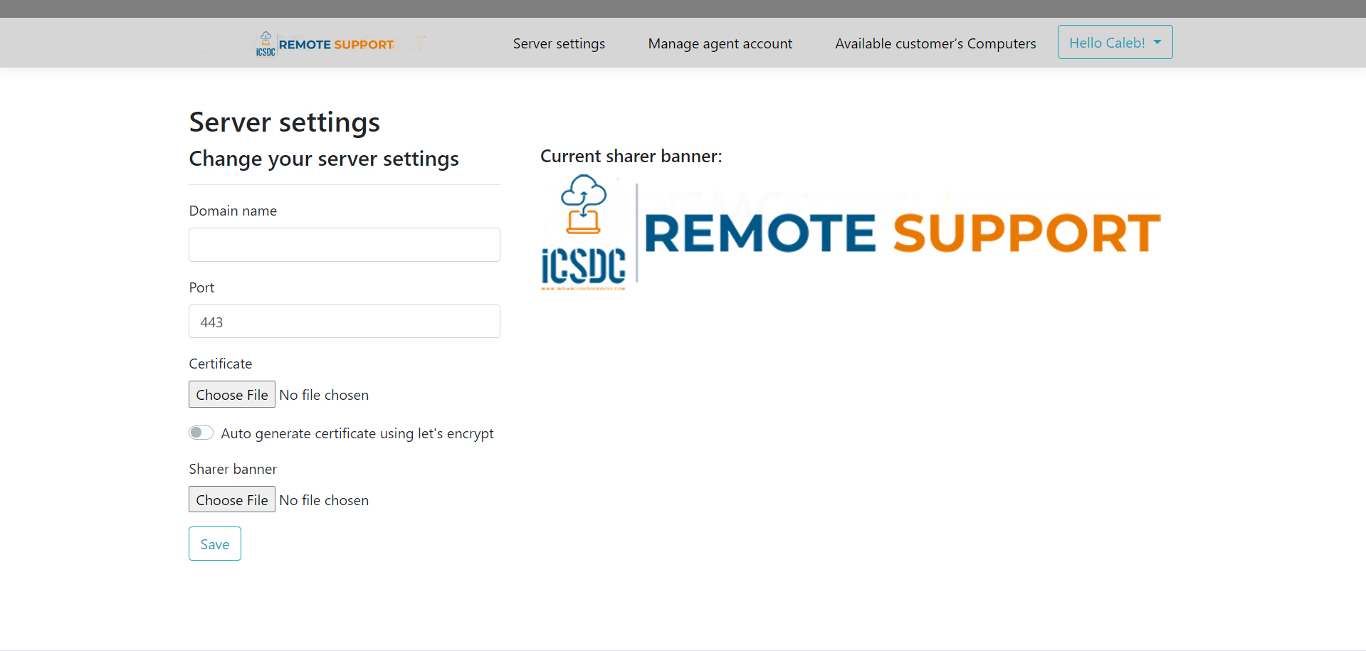This screenshot has height=651, width=1366.
Task: Click the 'Server settings' page heading
Action: (x=285, y=122)
